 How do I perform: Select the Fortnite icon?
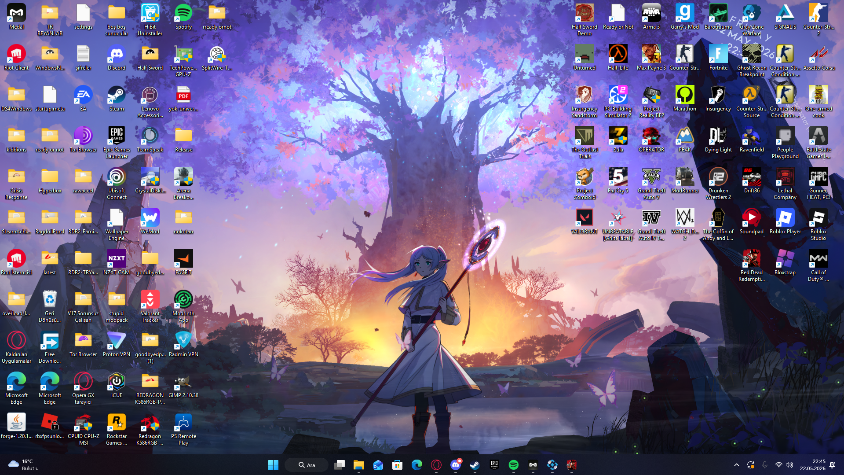tap(718, 58)
